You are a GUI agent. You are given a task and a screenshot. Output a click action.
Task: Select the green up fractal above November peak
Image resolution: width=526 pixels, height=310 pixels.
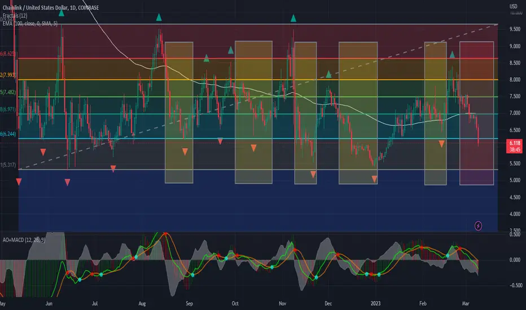[293, 18]
